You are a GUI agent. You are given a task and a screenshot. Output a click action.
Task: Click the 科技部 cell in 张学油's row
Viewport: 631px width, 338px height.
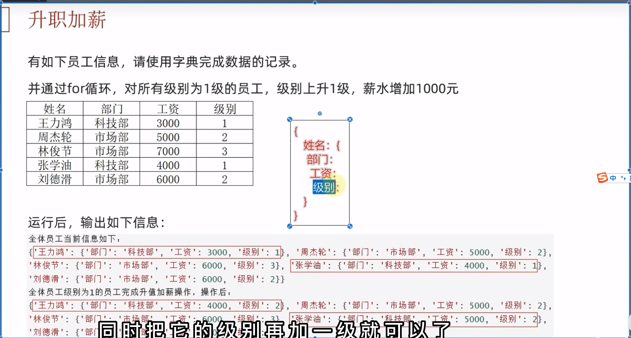click(112, 165)
